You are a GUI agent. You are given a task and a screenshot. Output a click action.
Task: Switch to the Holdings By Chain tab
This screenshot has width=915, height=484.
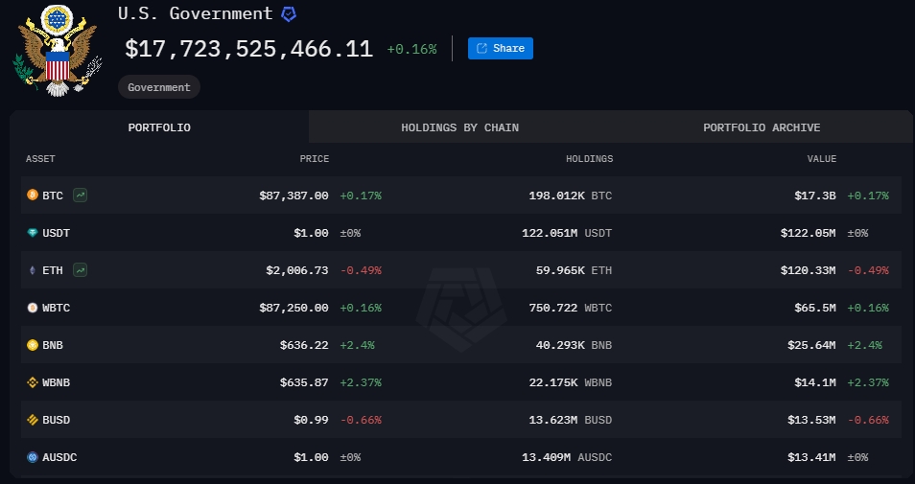(459, 127)
